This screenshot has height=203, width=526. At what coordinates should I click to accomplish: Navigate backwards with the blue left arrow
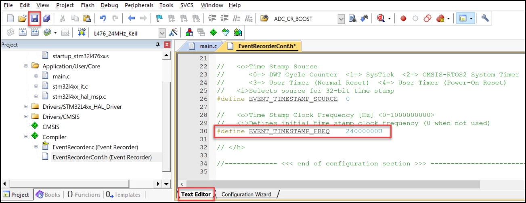coord(131,19)
